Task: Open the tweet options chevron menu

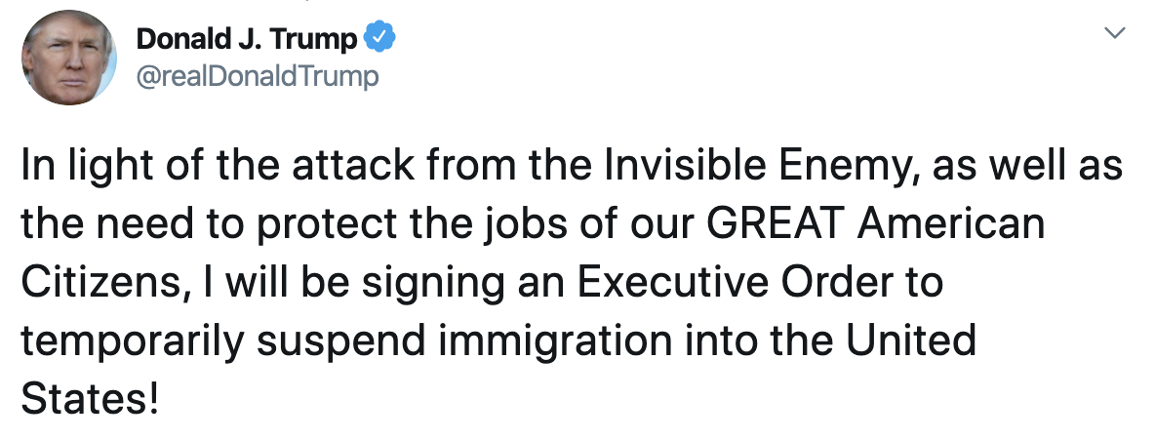Action: click(x=1117, y=32)
